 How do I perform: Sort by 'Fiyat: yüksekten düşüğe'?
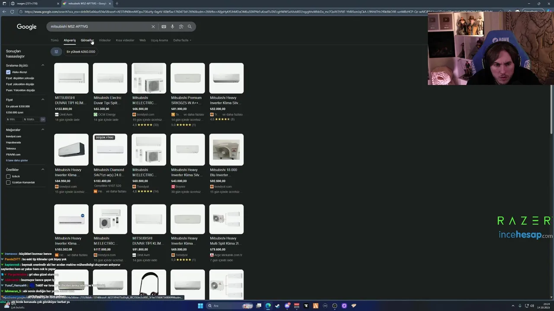pyautogui.click(x=20, y=84)
